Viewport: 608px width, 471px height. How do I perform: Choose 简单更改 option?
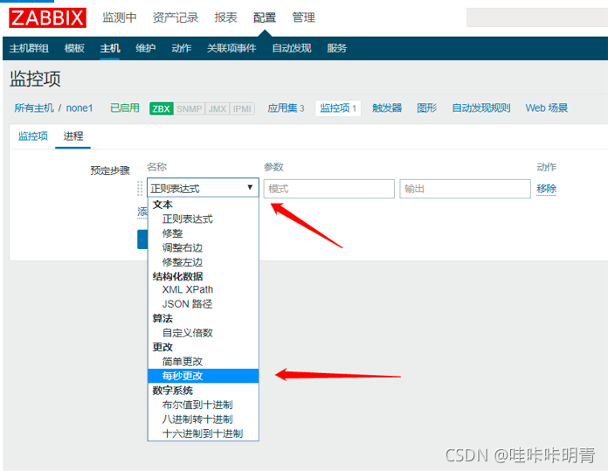point(204,361)
